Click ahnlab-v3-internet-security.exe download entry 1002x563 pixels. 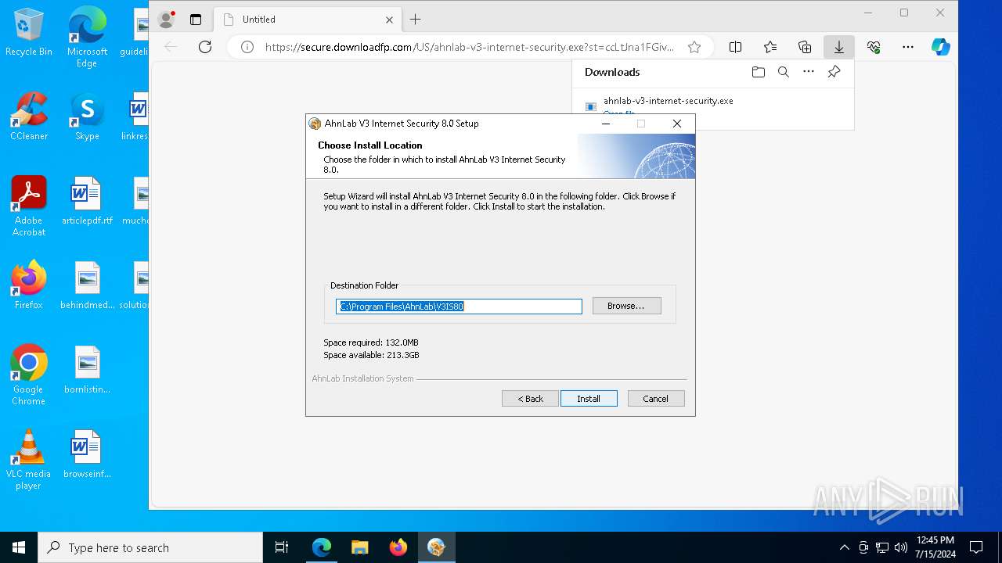pos(668,101)
